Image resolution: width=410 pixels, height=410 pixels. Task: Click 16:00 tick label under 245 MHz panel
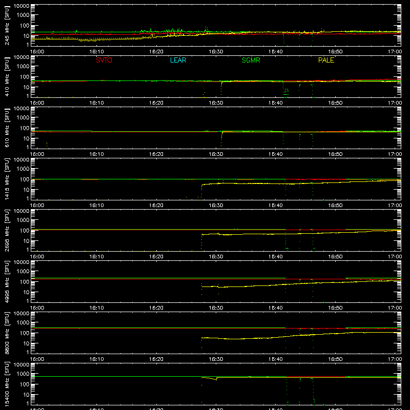37,52
